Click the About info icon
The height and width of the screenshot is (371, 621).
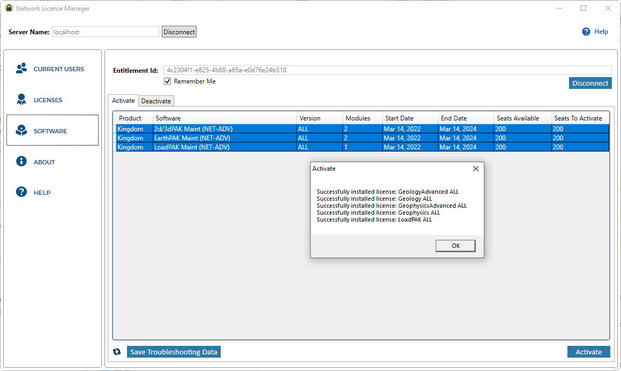tap(21, 161)
